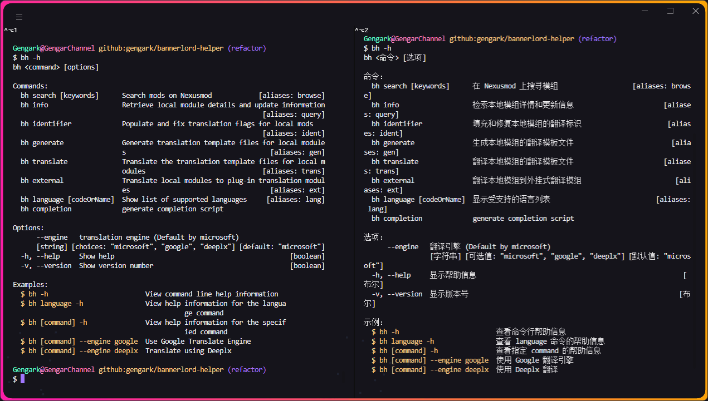Click the 'Examples:' heading in left pane

(31, 285)
